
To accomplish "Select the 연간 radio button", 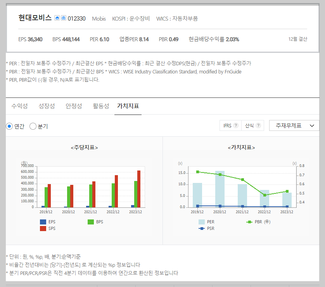I will click(x=9, y=126).
